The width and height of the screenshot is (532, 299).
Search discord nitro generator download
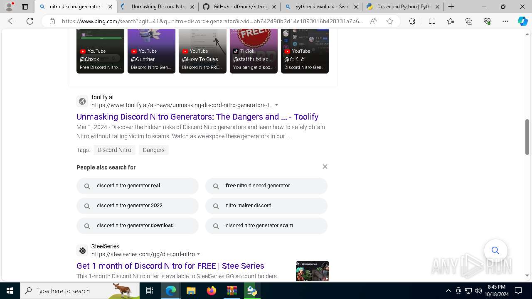click(x=138, y=226)
